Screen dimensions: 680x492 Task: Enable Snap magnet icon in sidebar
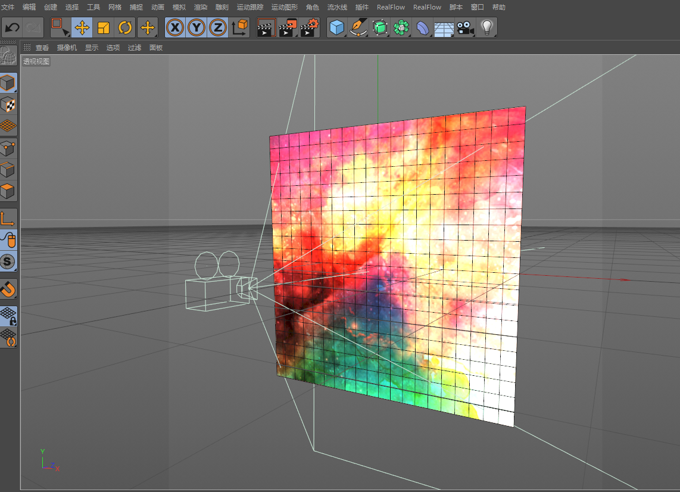[8, 289]
